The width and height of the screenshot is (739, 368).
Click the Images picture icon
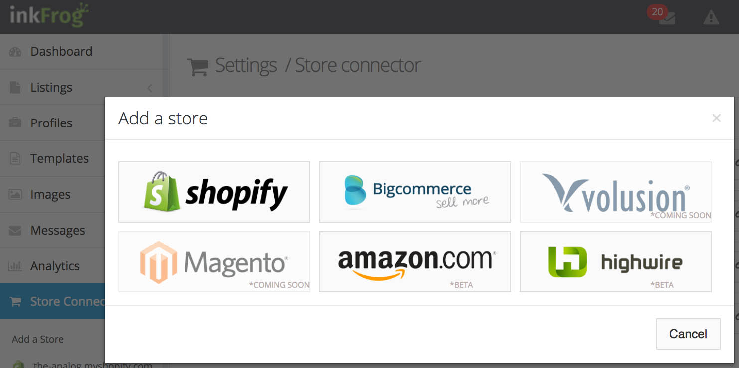(x=15, y=195)
